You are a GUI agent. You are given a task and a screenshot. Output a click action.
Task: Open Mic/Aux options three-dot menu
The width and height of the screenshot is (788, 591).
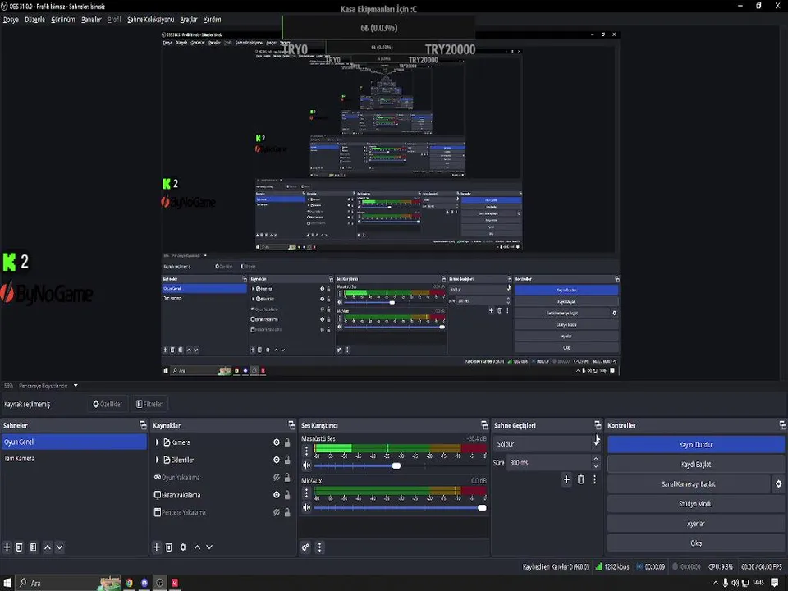click(x=306, y=493)
